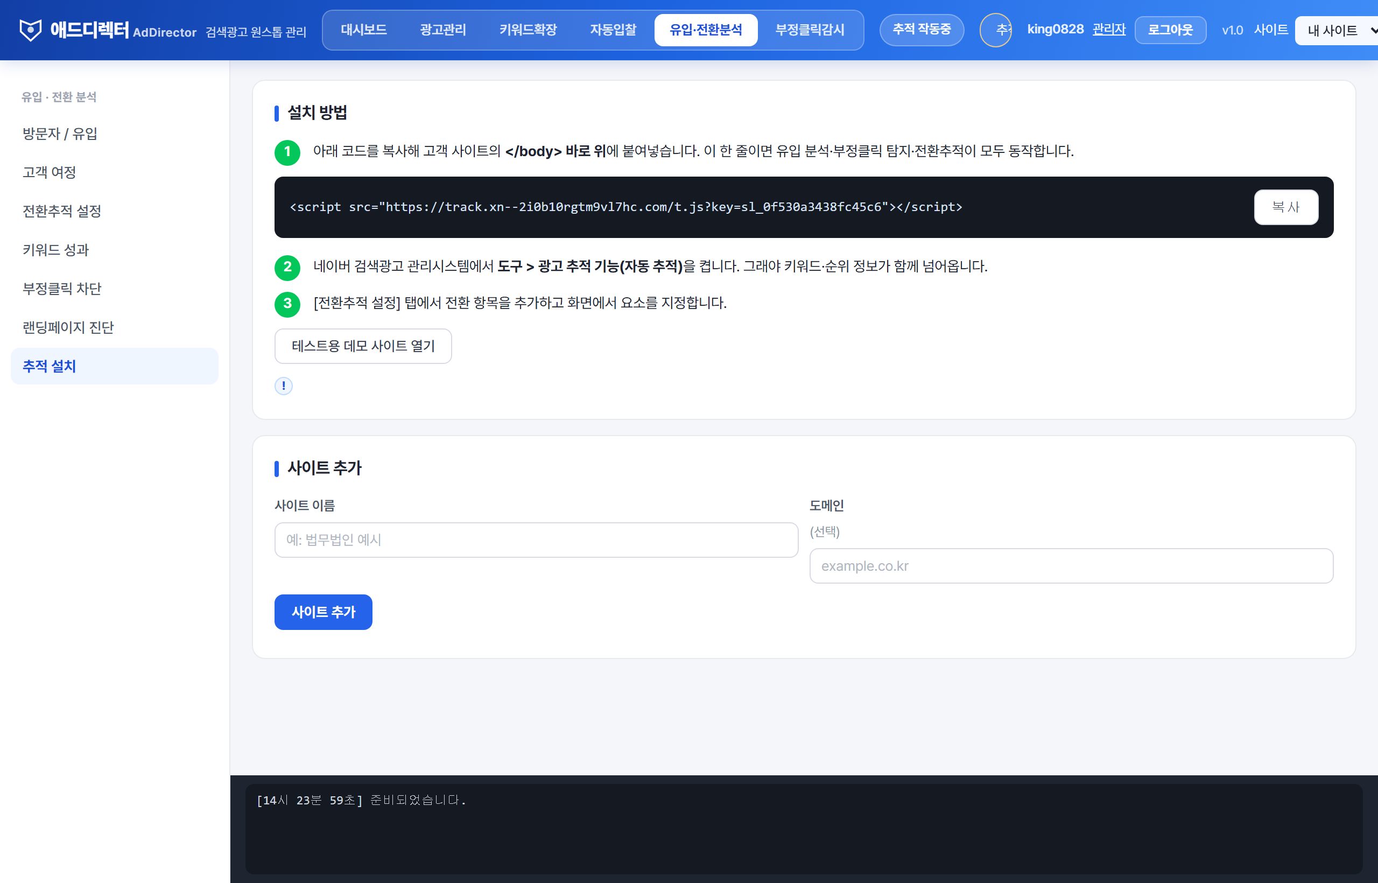Click the 애드디렉터 brand title text
Image resolution: width=1378 pixels, height=883 pixels.
[x=89, y=29]
